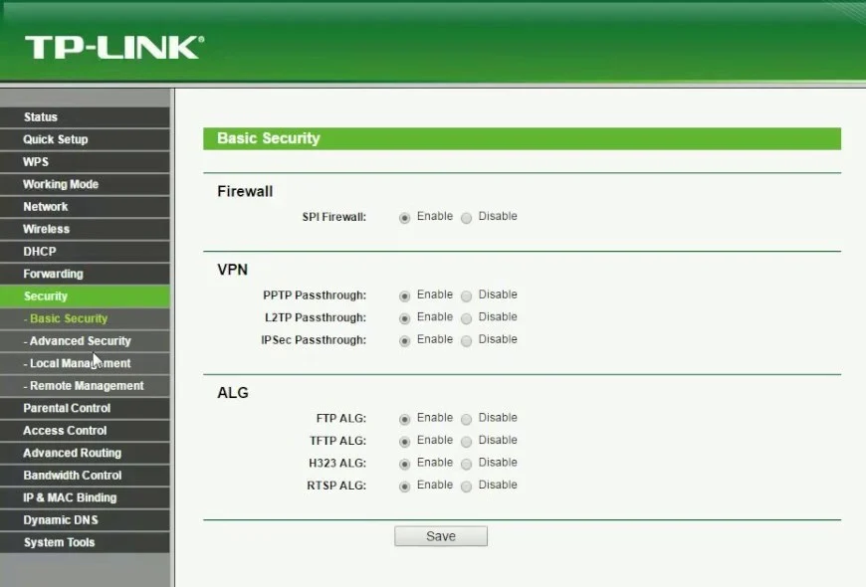Disable TFTP ALG option
The height and width of the screenshot is (587, 866).
point(467,442)
